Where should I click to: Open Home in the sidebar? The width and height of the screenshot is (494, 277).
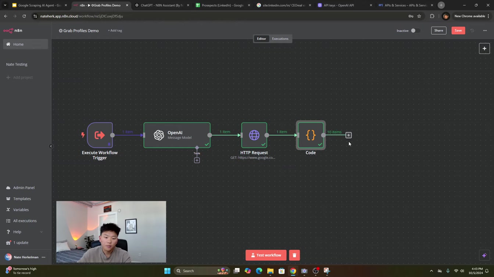[25, 44]
